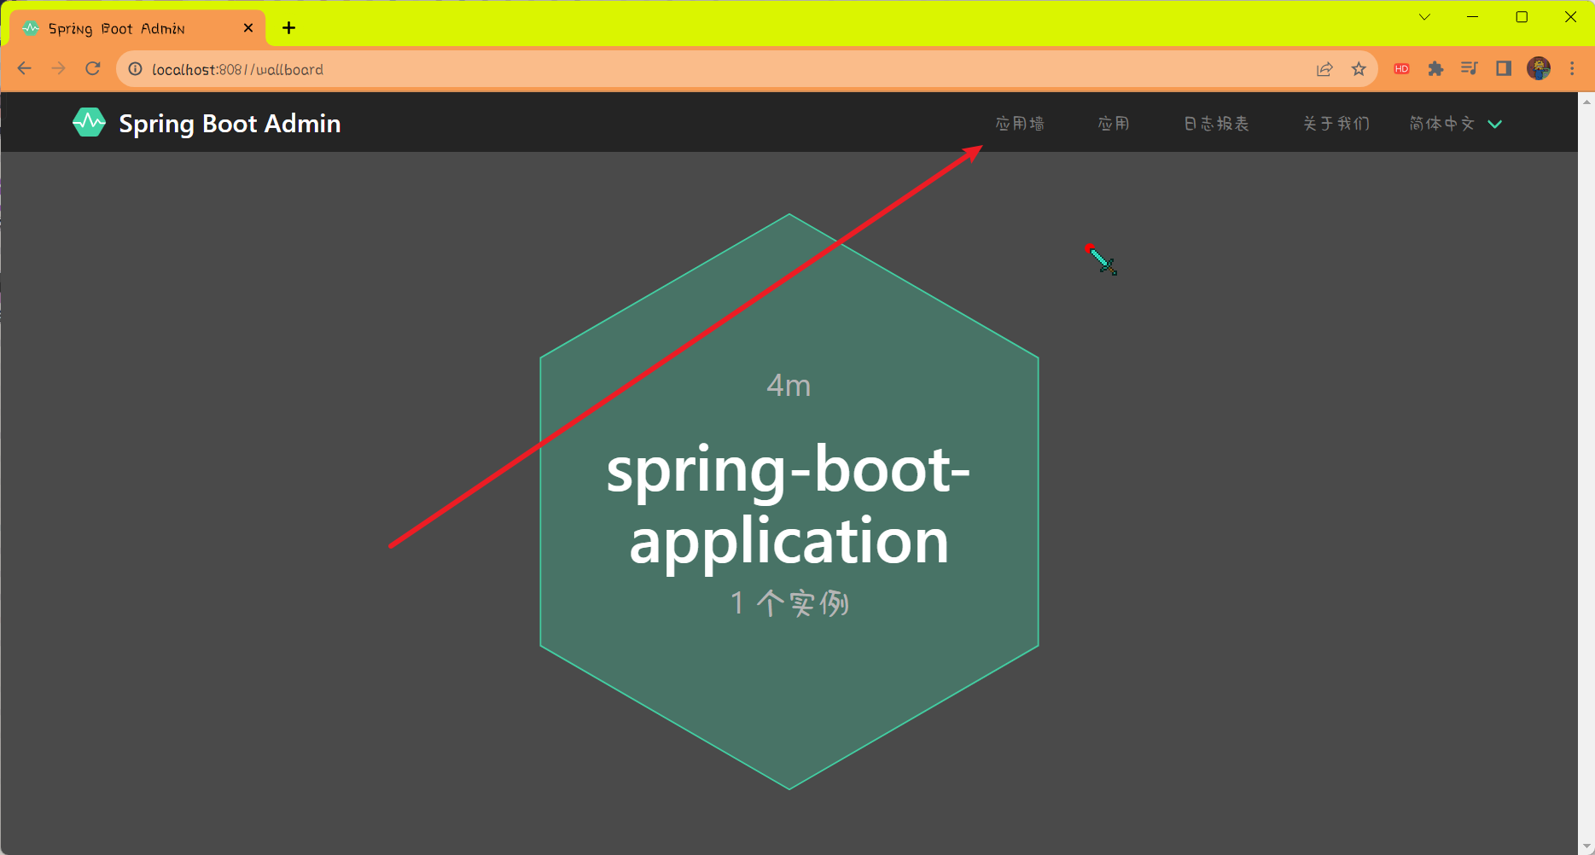Expand the 简体中文 language dropdown
The height and width of the screenshot is (855, 1595).
click(1455, 124)
